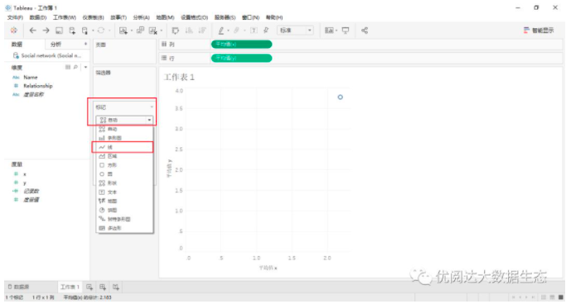Screen dimensions: 566x304
Task: Click the New worksheet toolbar icon
Action: [123, 31]
